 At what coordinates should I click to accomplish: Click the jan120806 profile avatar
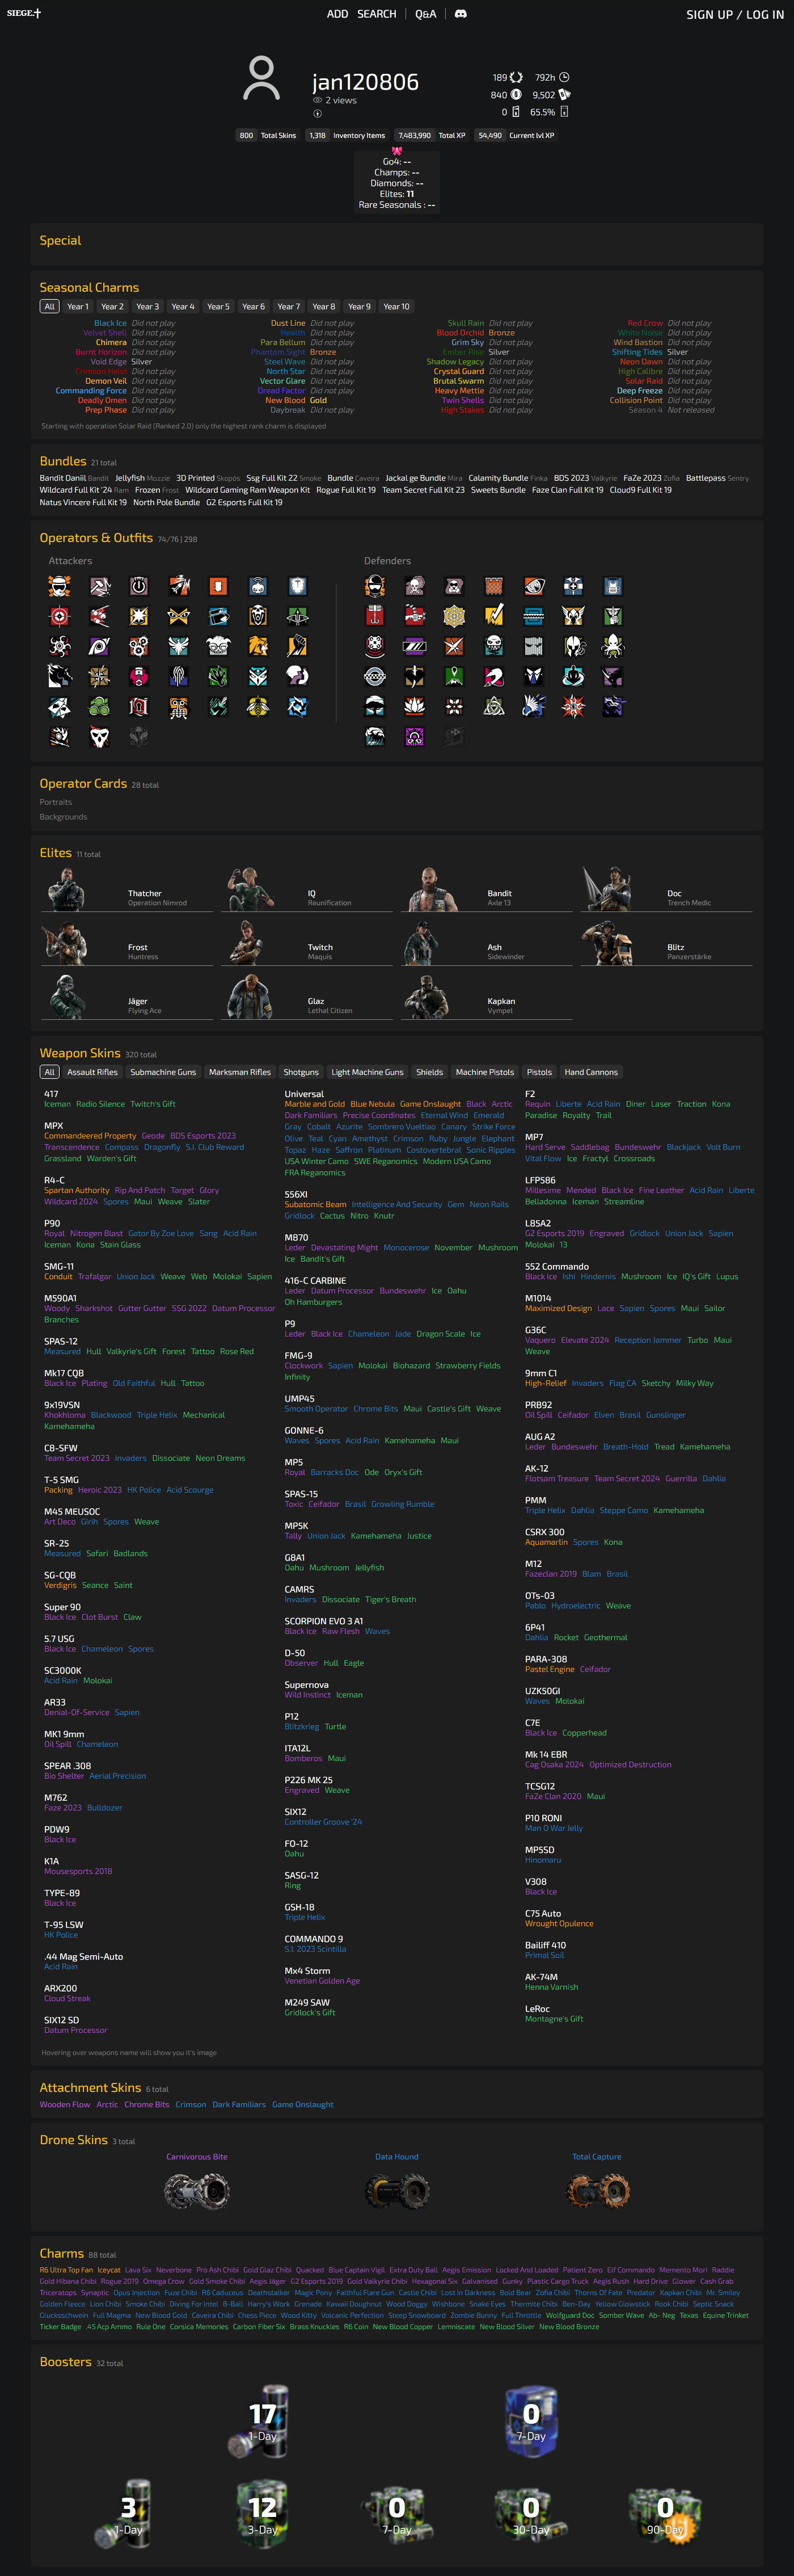261,79
